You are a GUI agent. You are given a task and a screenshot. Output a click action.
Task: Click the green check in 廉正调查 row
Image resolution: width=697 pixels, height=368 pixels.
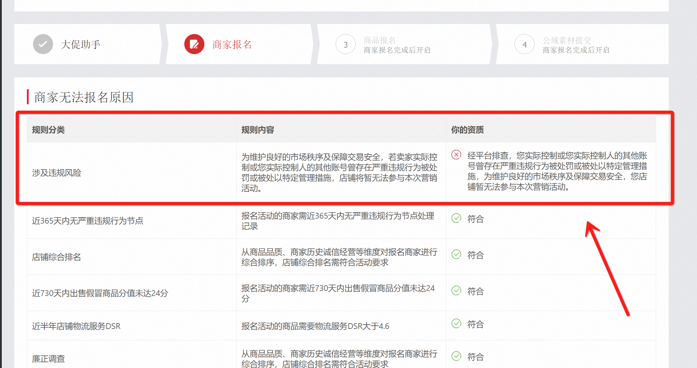pos(456,356)
